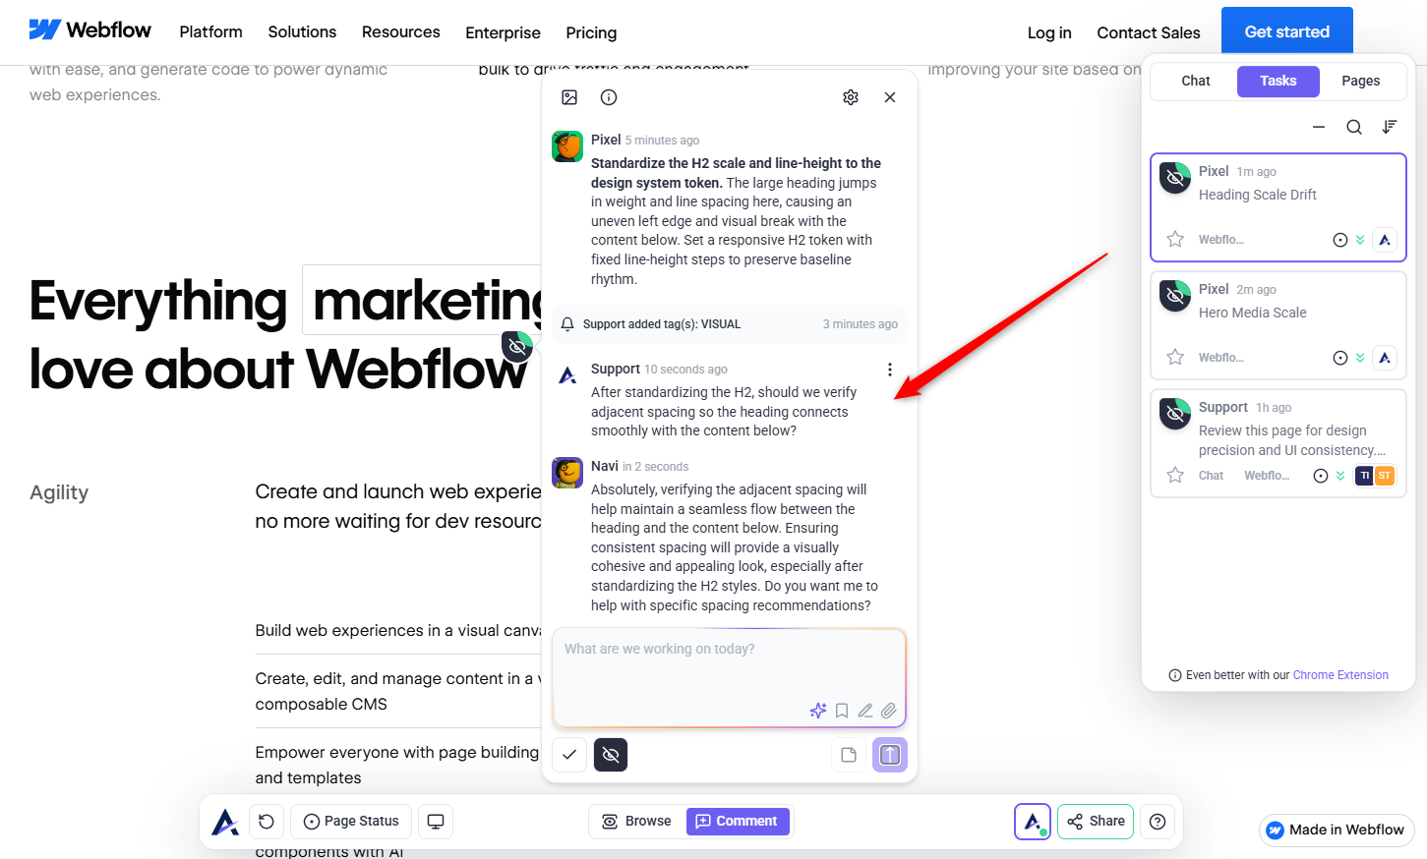1427x859 pixels.
Task: Toggle the hidden-eye visibility button below message box
Action: (611, 755)
